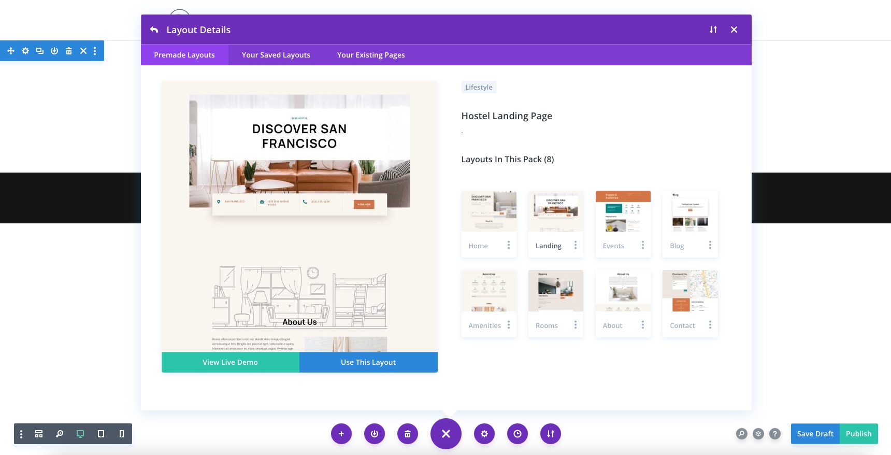This screenshot has width=891, height=455.
Task: Select tablet view mode
Action: 101,434
